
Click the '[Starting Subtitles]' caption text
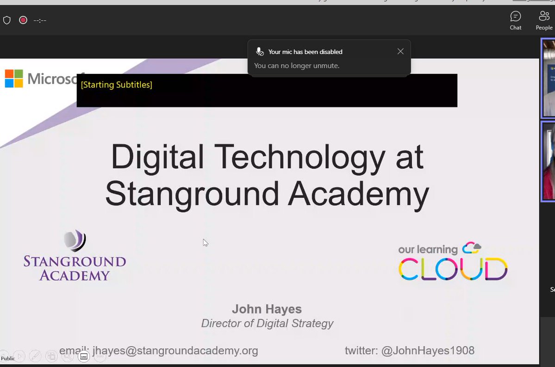(x=117, y=85)
